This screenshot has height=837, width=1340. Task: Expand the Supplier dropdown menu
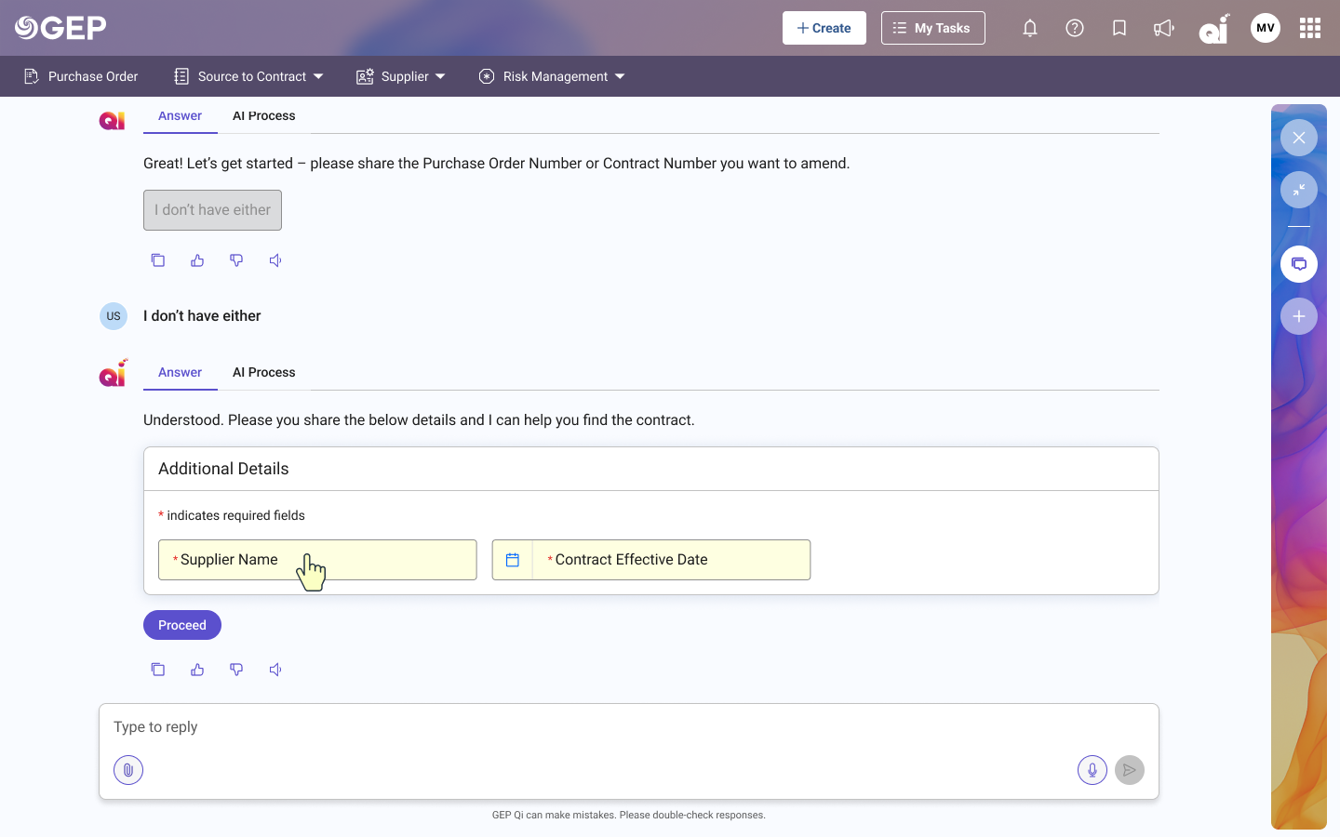(401, 76)
